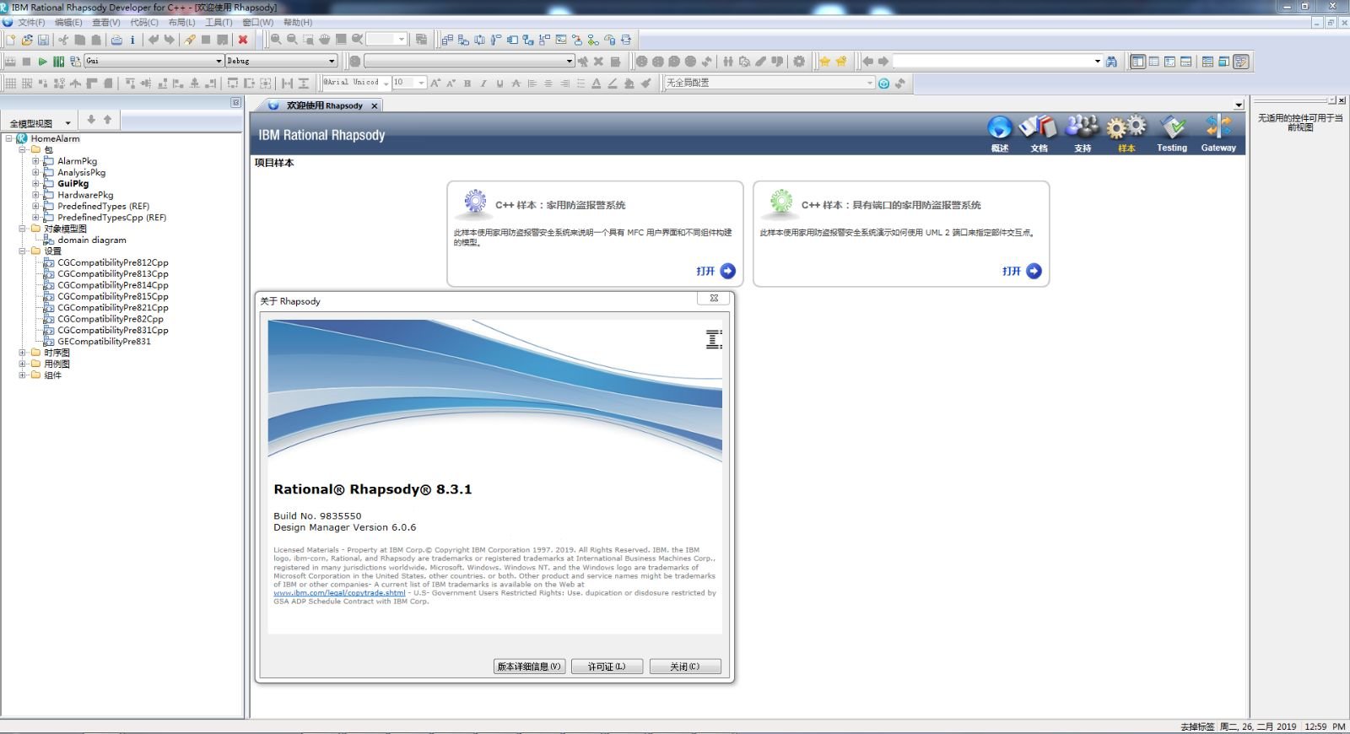Click the Zoom Out magnifier icon
The height and width of the screenshot is (734, 1350).
pos(292,40)
